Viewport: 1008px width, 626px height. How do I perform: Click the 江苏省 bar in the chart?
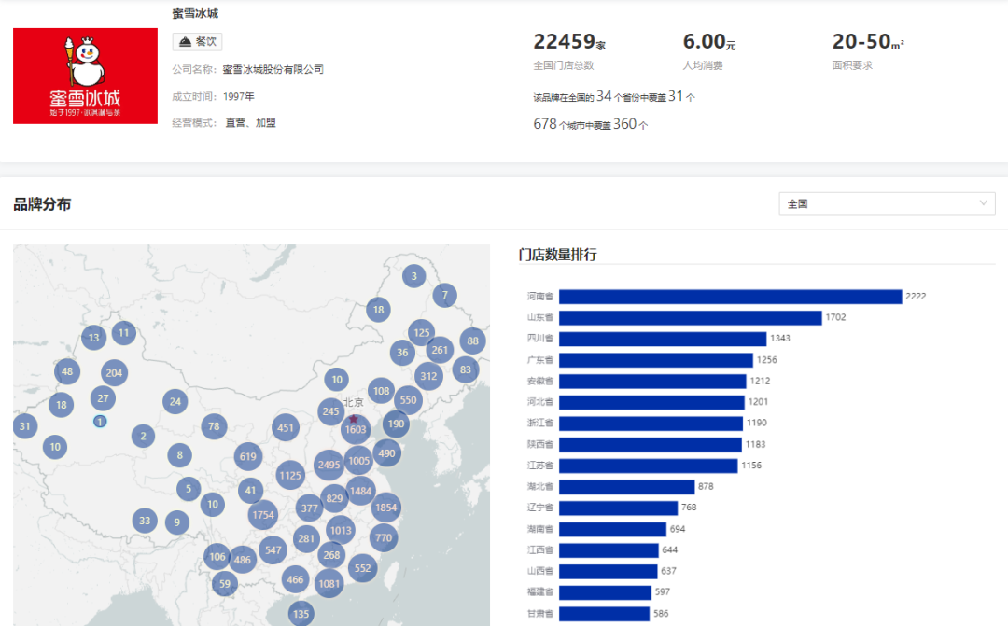pyautogui.click(x=648, y=466)
